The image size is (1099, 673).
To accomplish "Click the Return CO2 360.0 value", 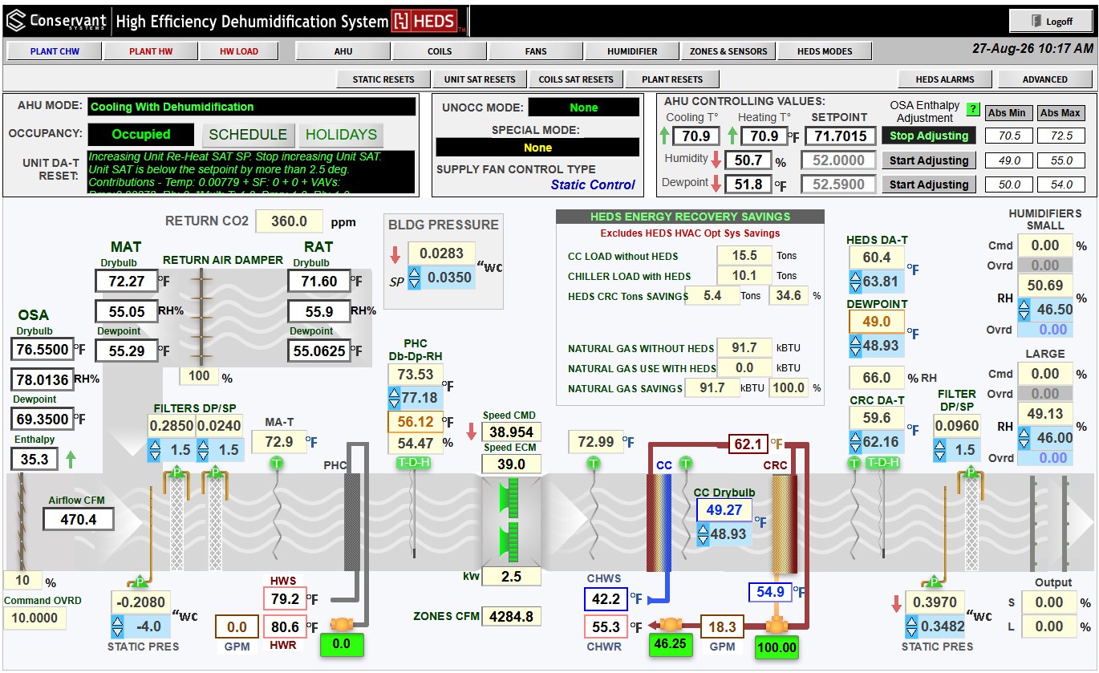I will coord(289,221).
